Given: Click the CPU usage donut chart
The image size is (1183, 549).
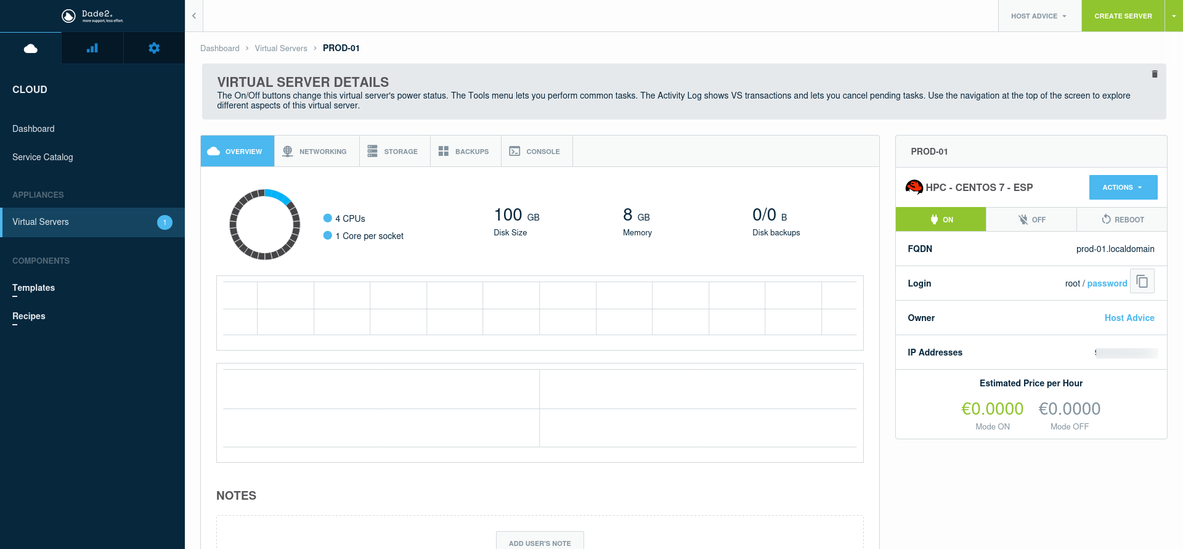Looking at the screenshot, I should click(x=265, y=224).
